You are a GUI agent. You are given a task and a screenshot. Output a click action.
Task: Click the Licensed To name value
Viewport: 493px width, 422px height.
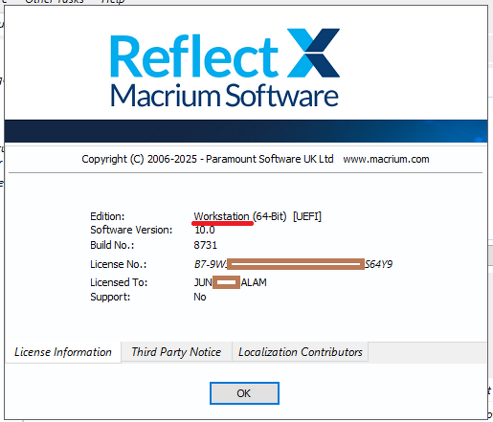[x=230, y=282]
